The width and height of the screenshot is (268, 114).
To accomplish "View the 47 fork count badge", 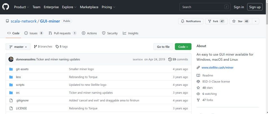I will pyautogui.click(x=222, y=21).
